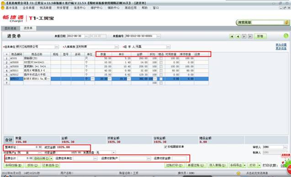Click ellipsis in selected row's 单价 cell
The width and height of the screenshot is (291, 177).
129,79
